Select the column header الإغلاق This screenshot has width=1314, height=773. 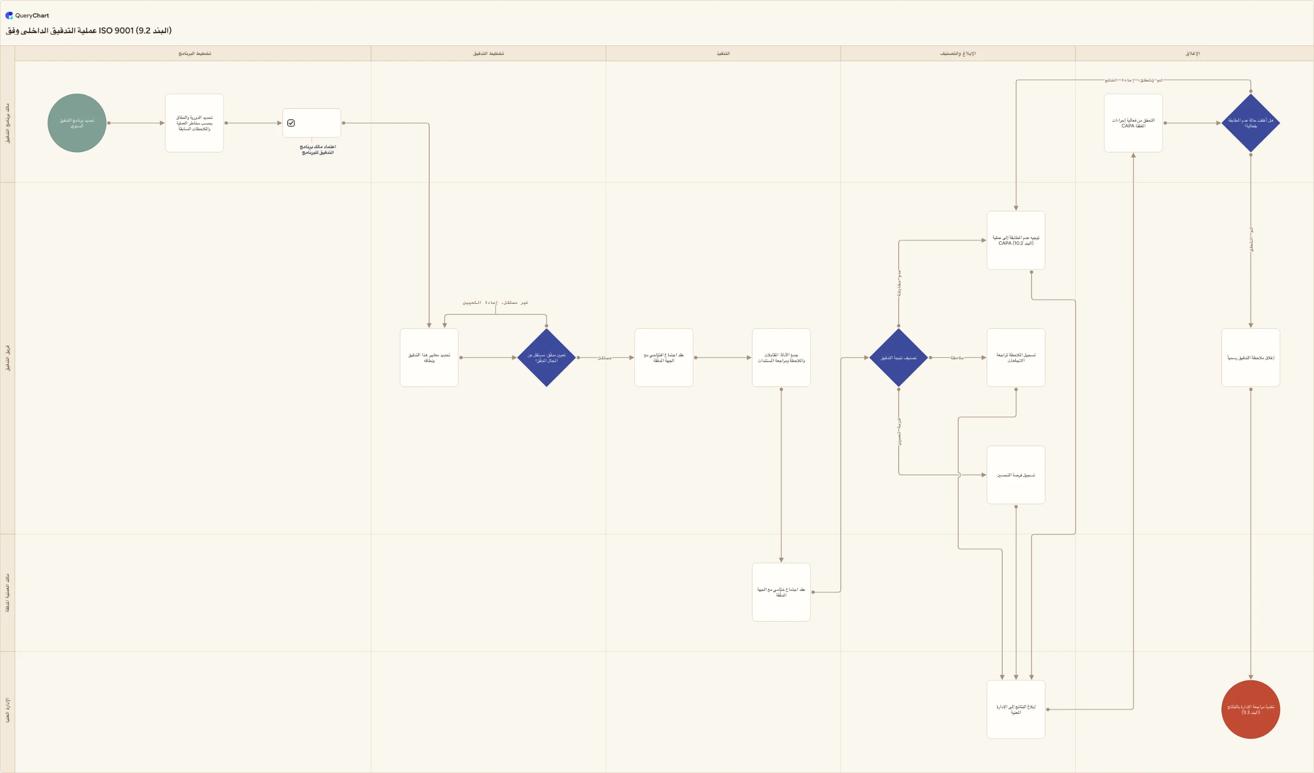[x=1194, y=53]
